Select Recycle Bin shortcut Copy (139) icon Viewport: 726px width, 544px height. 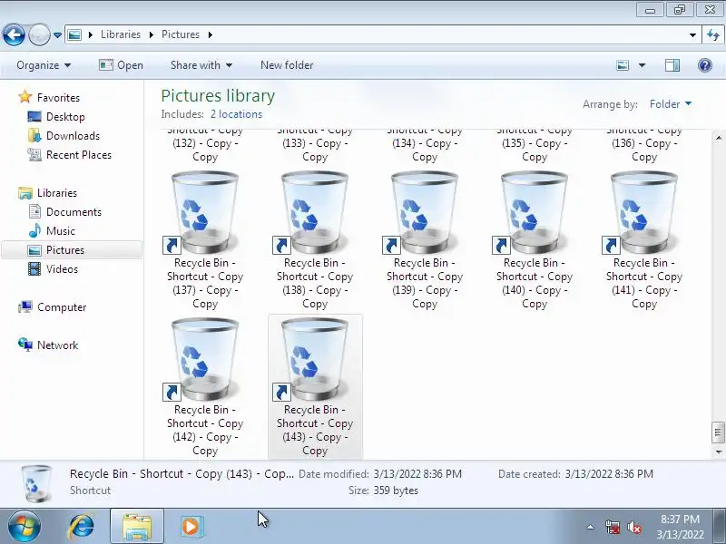(425, 213)
